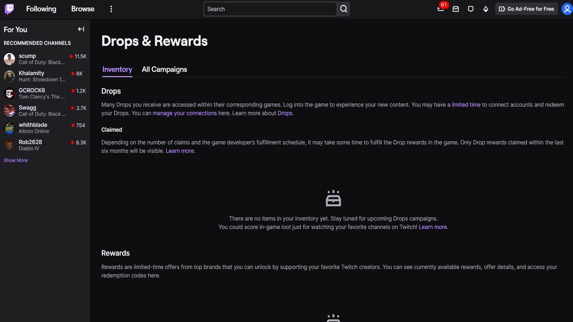Open the Following page
This screenshot has height=322, width=573.
(41, 9)
